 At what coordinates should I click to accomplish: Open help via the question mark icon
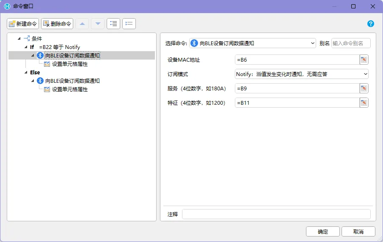click(x=371, y=24)
